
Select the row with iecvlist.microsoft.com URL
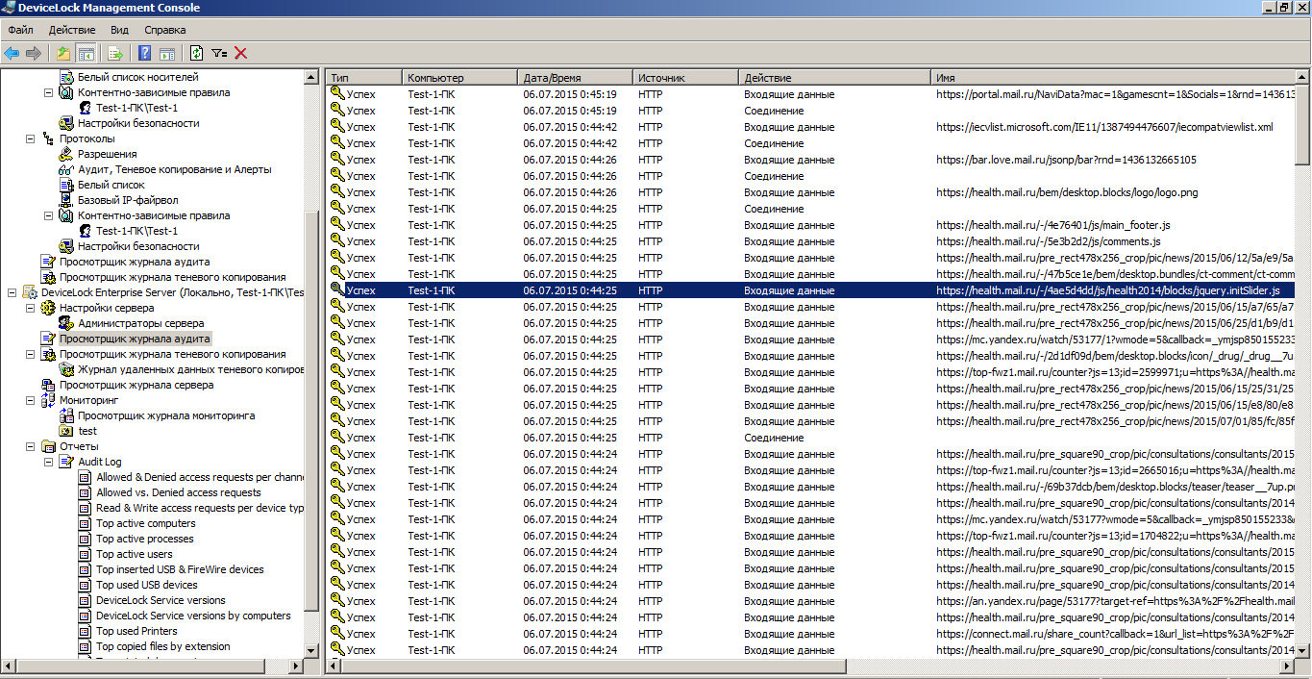click(811, 127)
